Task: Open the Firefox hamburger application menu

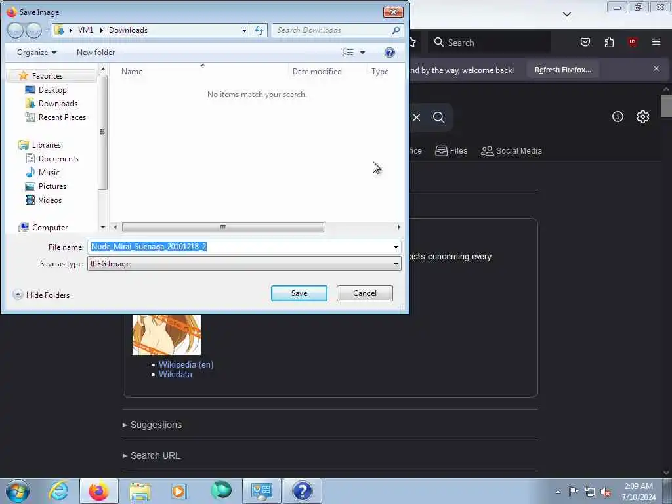Action: tap(656, 42)
